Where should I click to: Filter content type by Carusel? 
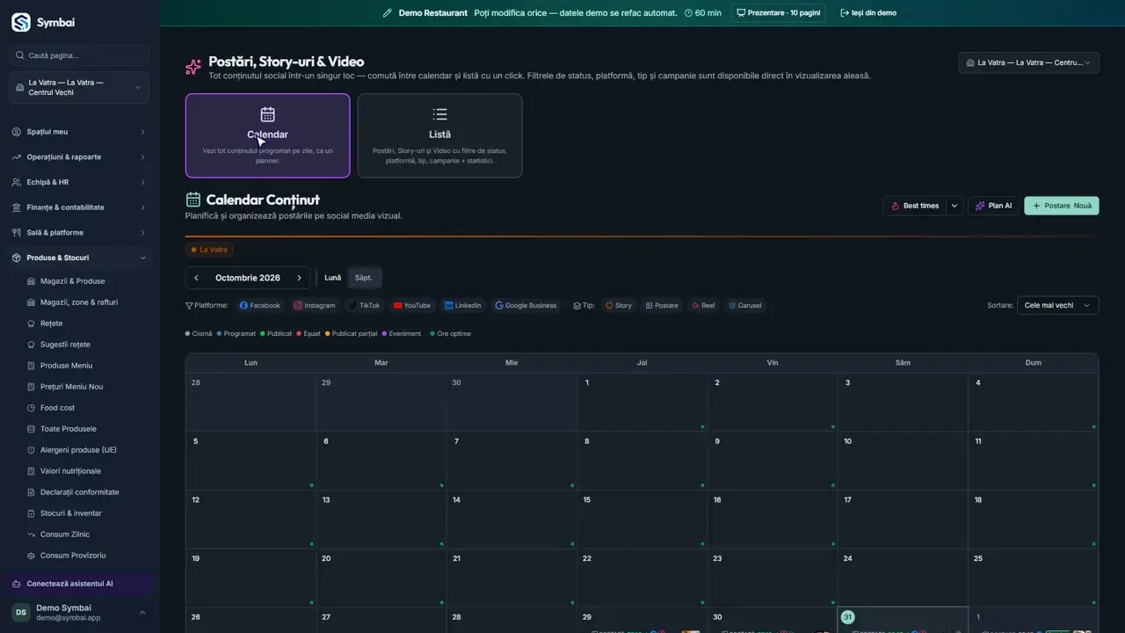(x=745, y=305)
